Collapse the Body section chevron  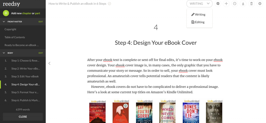[x=4, y=53]
